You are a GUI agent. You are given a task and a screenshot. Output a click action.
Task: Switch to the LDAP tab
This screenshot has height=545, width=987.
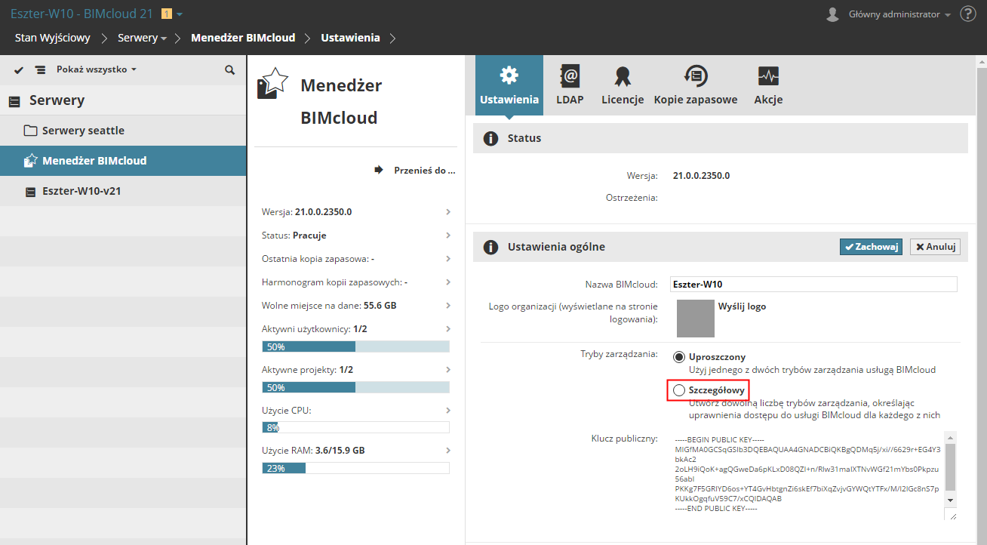(570, 85)
